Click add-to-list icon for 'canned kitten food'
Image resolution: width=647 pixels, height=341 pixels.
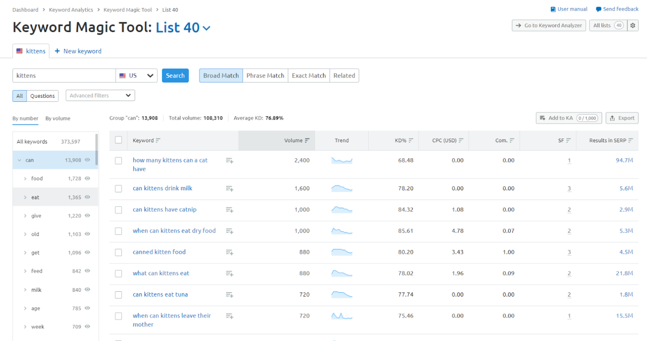(230, 253)
